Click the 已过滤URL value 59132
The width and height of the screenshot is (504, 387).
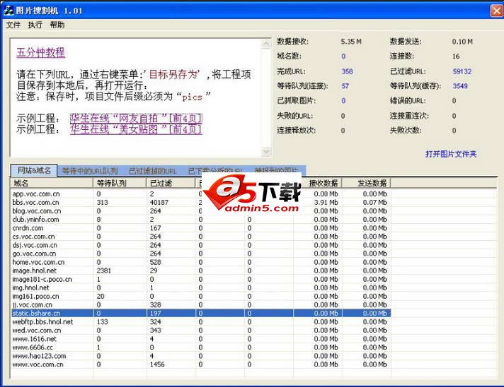click(x=462, y=71)
